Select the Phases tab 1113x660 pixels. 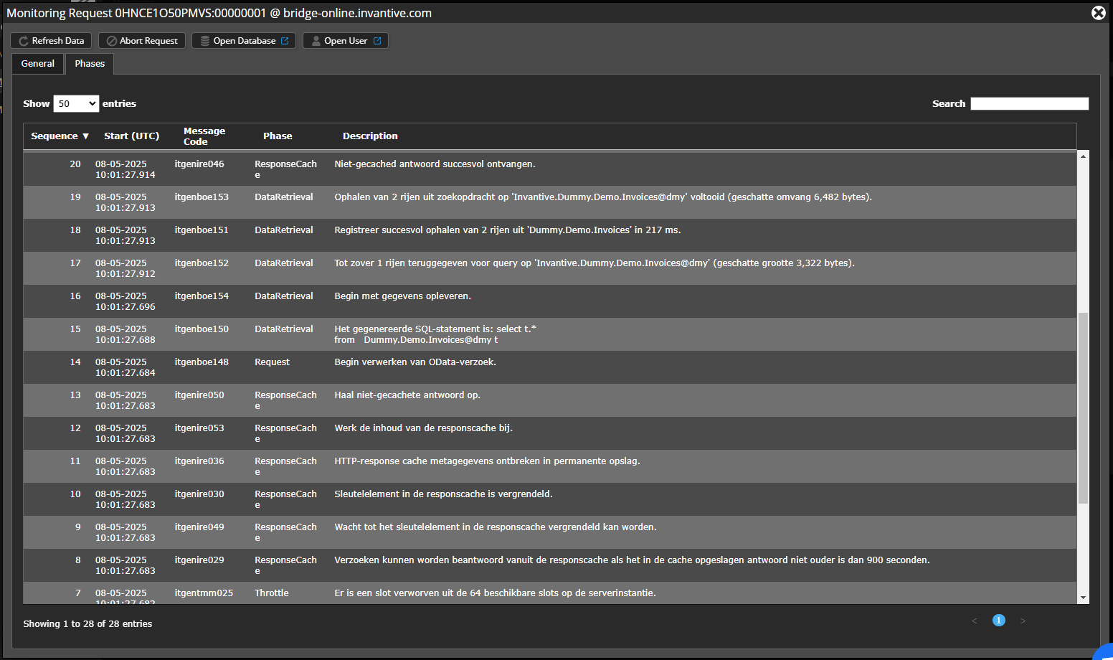tap(90, 64)
